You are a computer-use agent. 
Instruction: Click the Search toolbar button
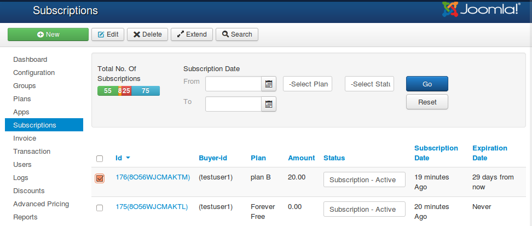[237, 34]
